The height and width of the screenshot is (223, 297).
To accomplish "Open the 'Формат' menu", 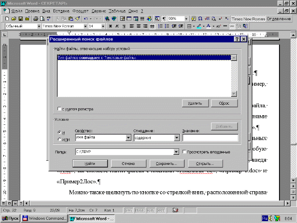I will (80, 11).
